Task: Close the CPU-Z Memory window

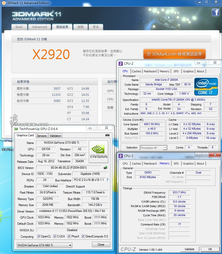Action: pos(215,155)
